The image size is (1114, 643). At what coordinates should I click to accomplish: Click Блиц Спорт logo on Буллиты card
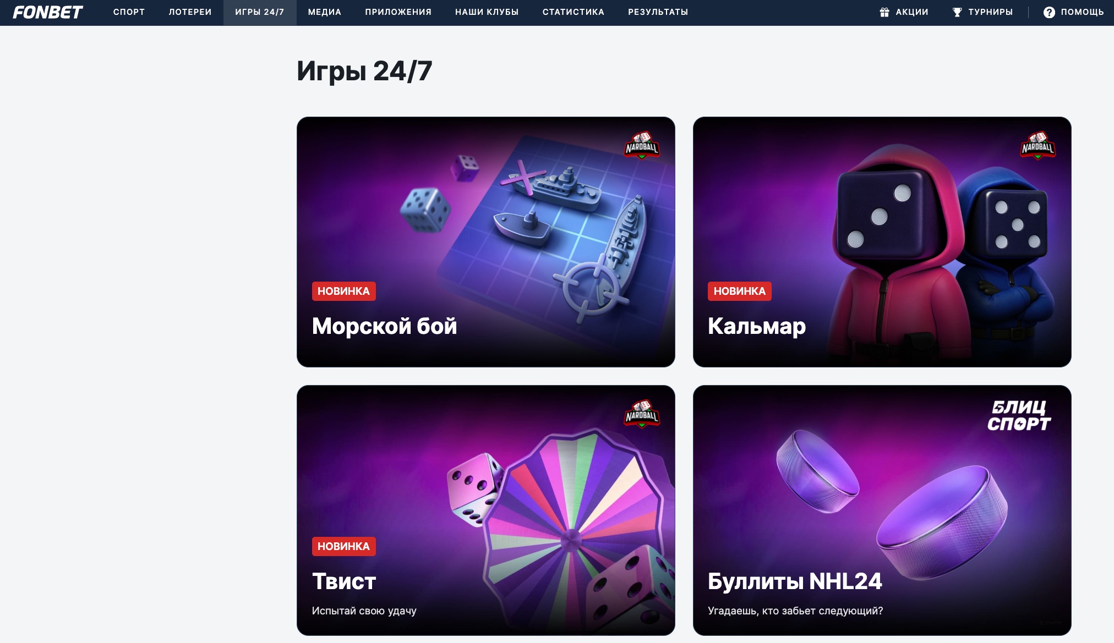(1019, 415)
